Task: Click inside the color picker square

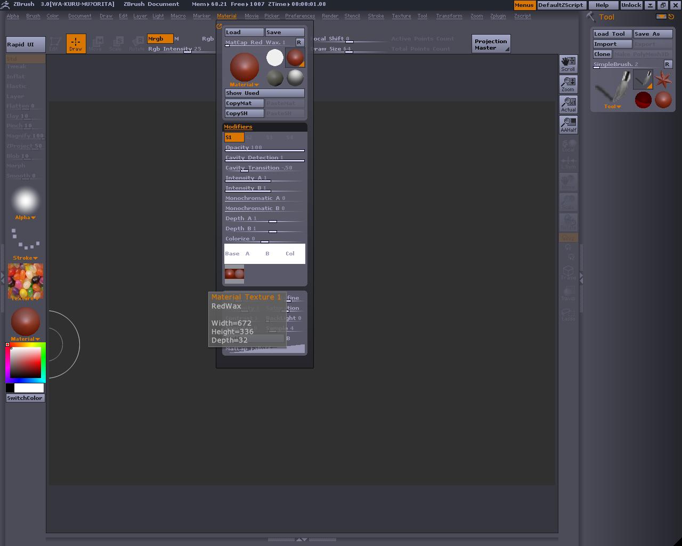Action: point(26,363)
